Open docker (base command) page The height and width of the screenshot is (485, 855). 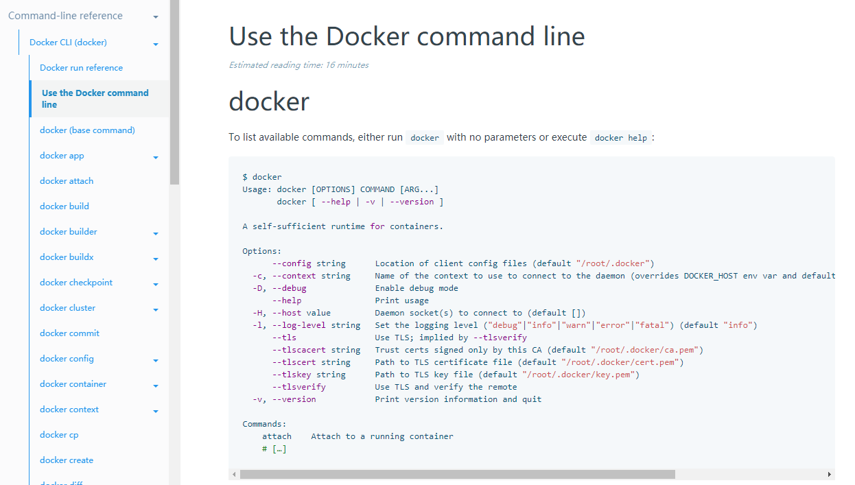coord(87,130)
